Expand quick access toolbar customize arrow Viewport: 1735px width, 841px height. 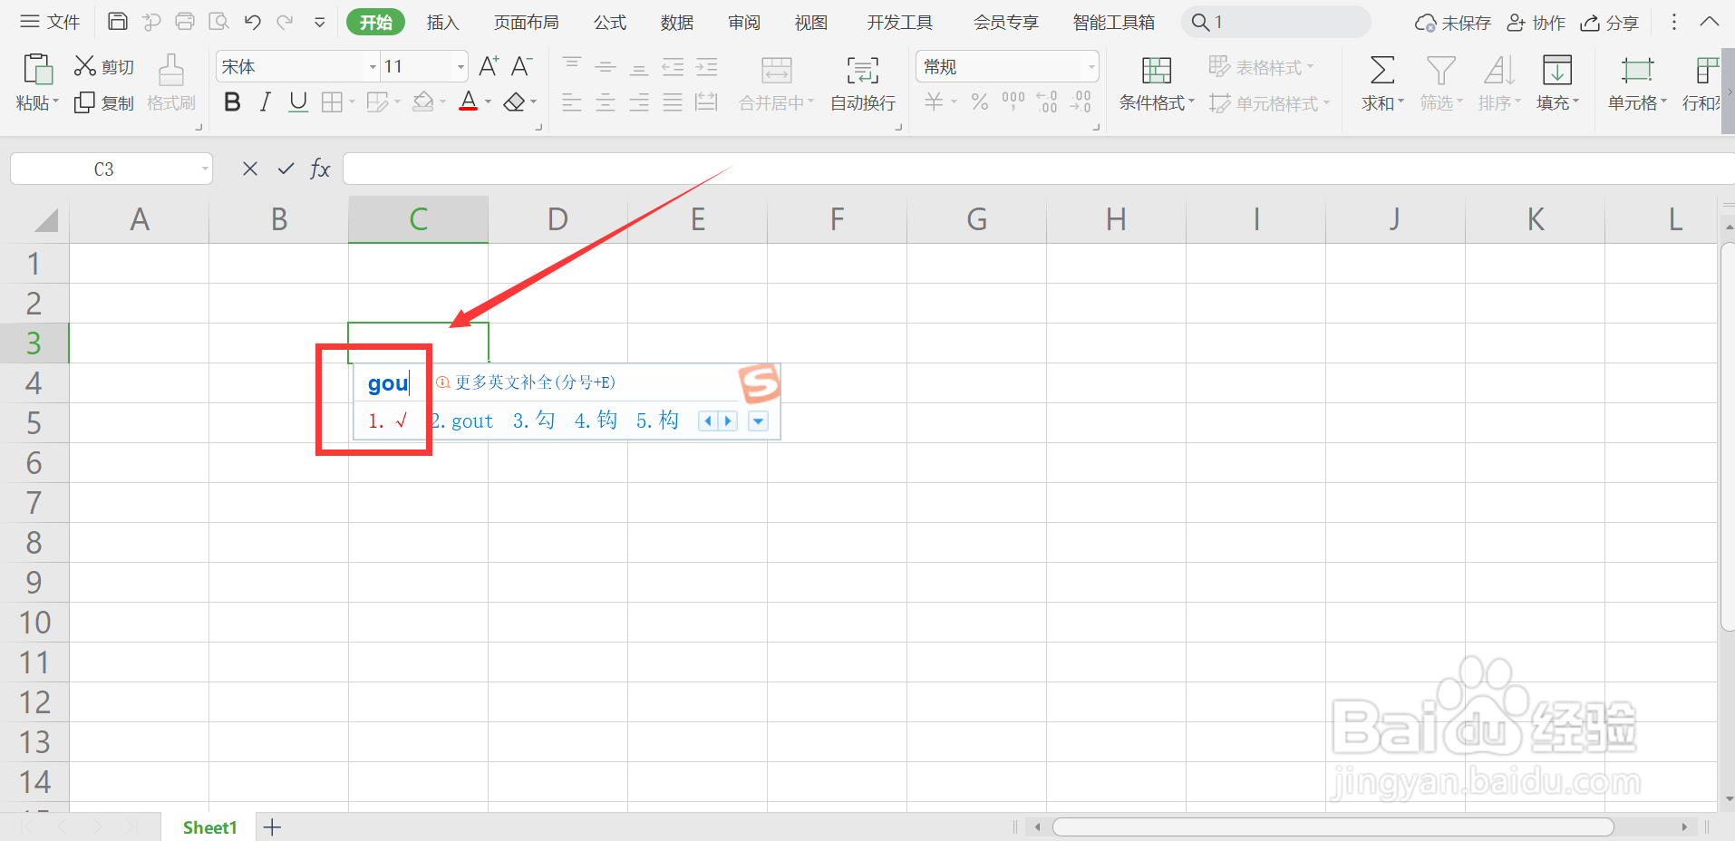(320, 22)
